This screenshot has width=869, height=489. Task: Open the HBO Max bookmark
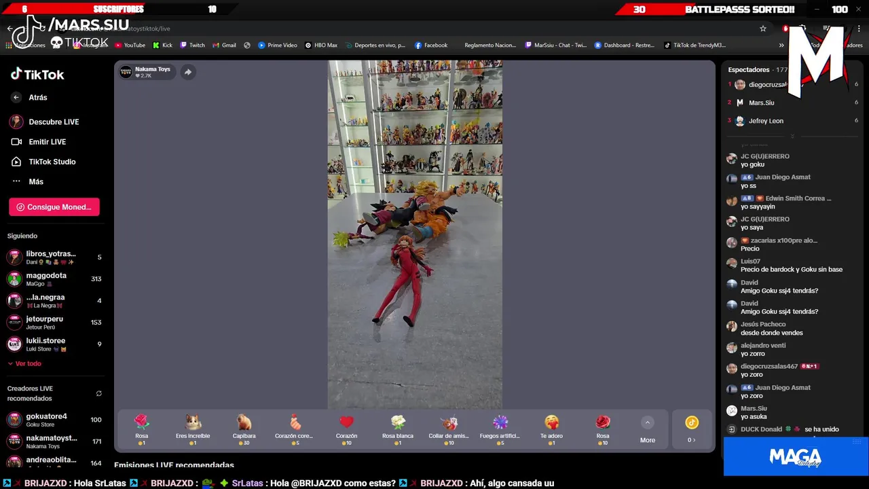320,46
